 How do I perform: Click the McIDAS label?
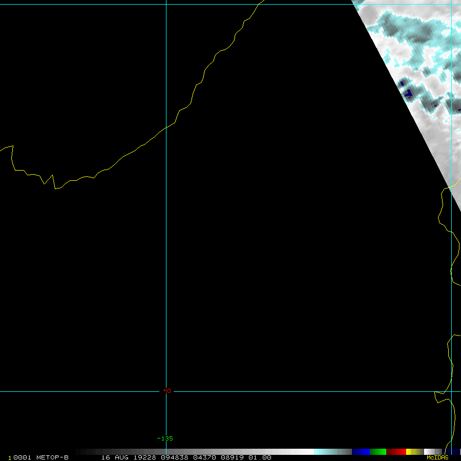[x=437, y=457]
